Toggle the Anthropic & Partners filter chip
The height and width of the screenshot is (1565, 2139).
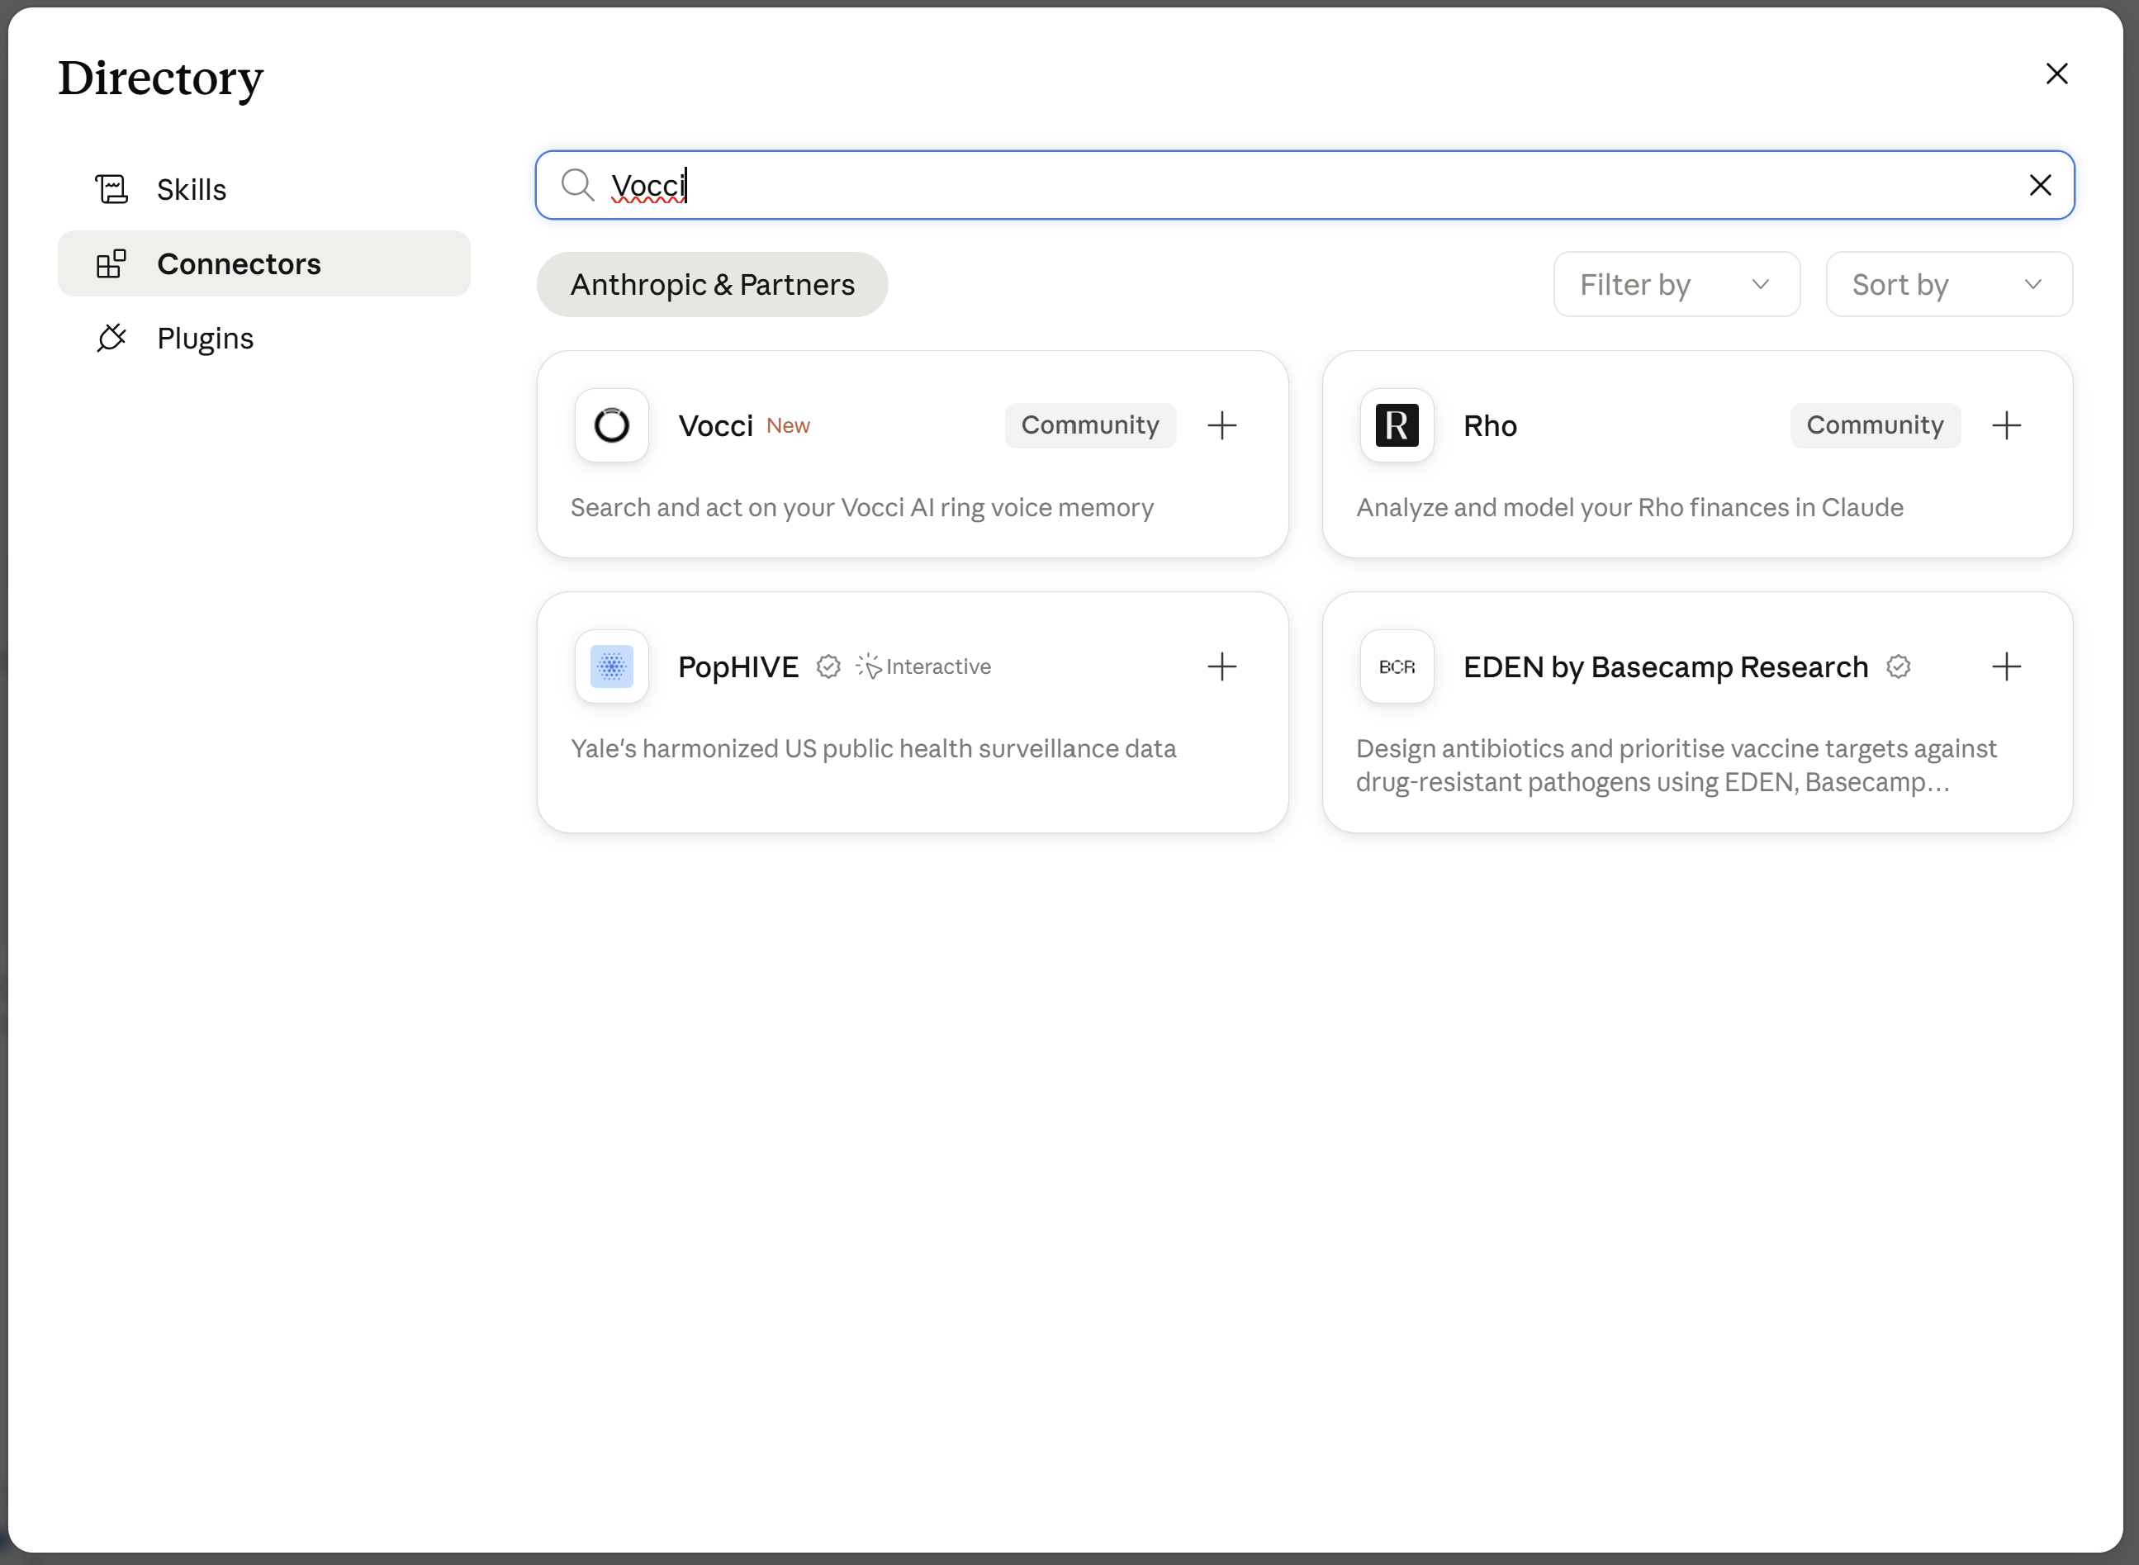[713, 284]
